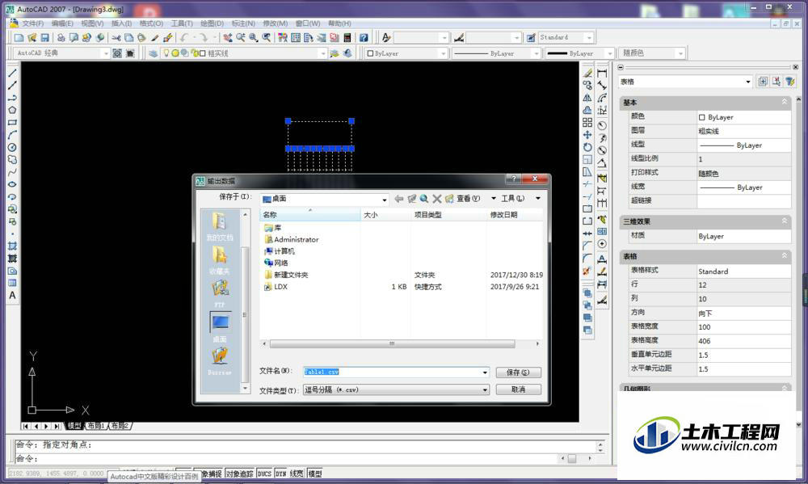Click the Plot printer icon in toolbar
The image size is (808, 484).
(x=61, y=38)
